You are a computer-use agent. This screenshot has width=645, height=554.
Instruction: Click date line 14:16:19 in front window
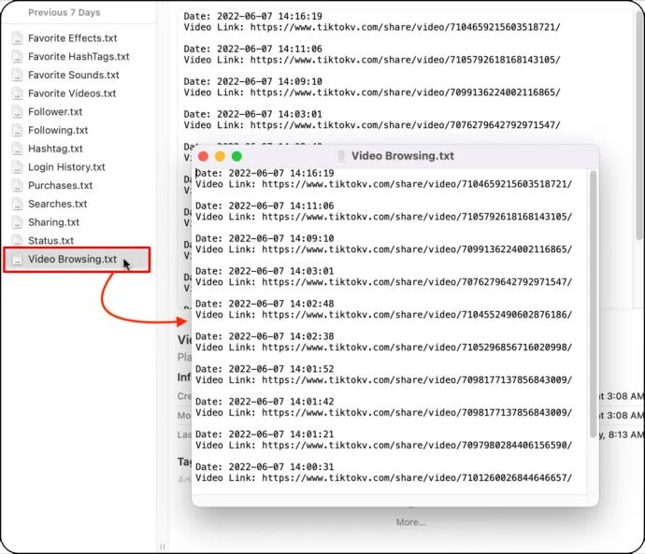point(265,173)
